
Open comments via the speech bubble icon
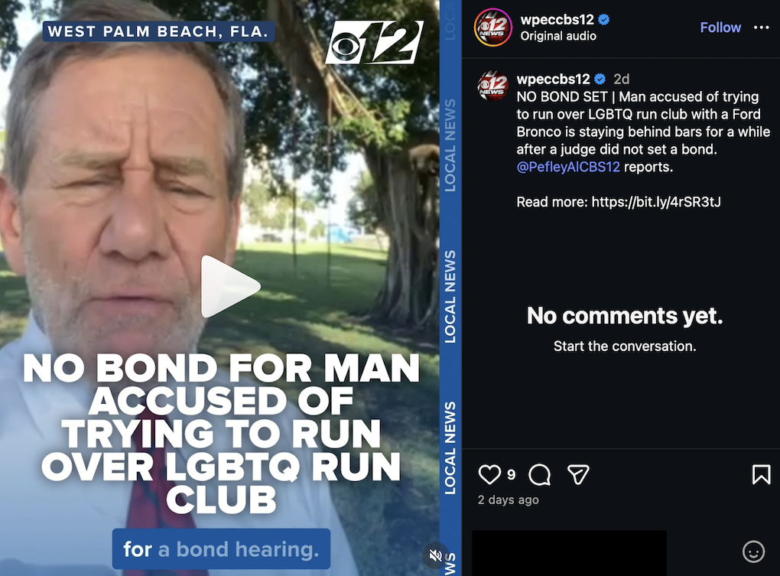(540, 474)
